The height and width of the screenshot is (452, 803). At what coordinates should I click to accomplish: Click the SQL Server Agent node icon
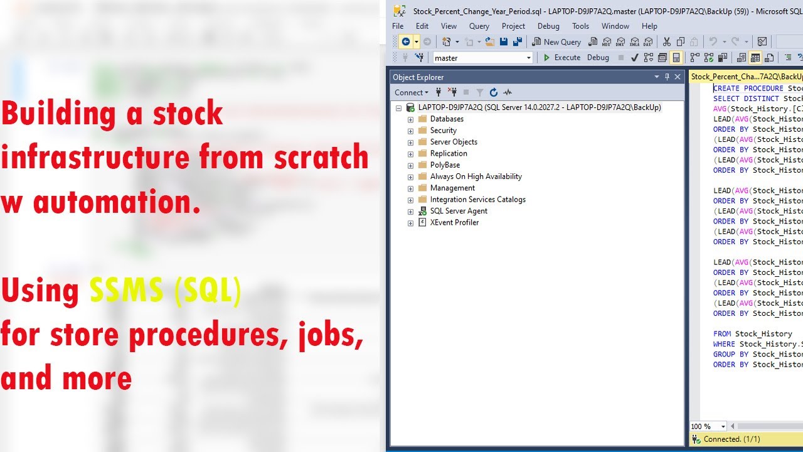[423, 211]
